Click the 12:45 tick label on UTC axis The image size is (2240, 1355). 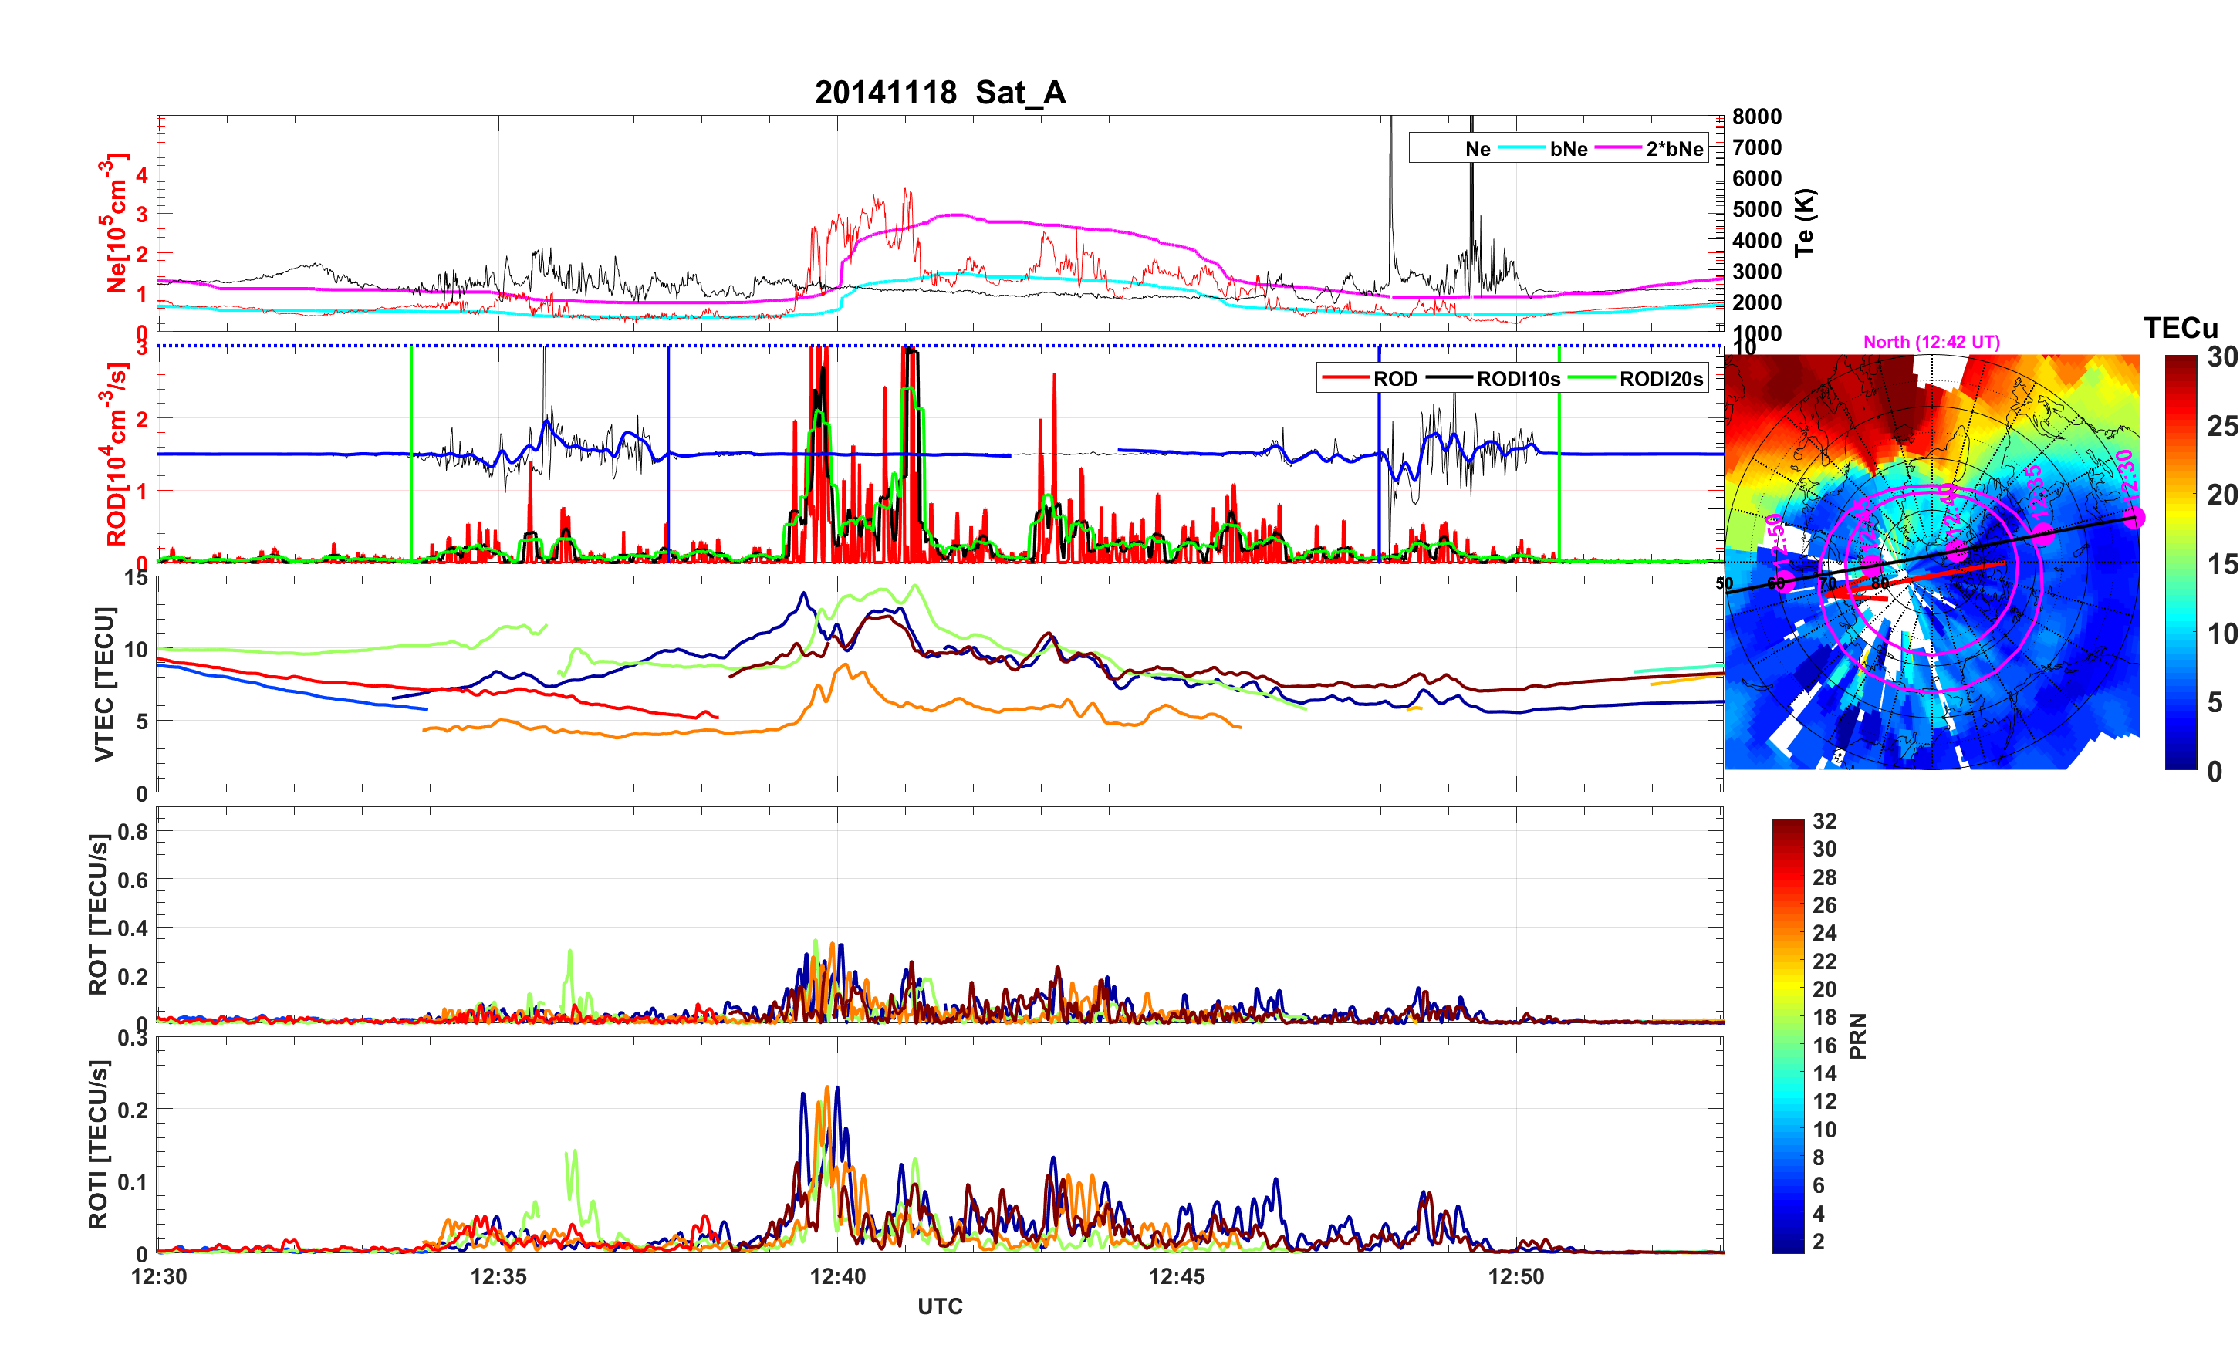point(1177,1277)
